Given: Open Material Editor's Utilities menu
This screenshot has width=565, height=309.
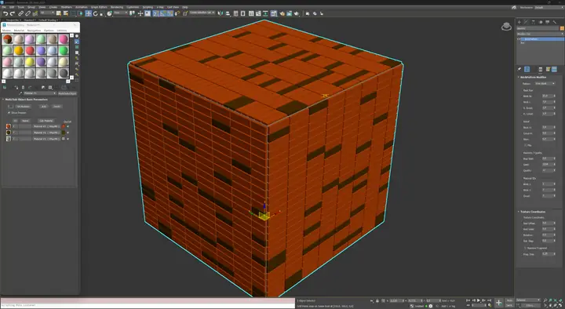Looking at the screenshot, I should click(62, 31).
